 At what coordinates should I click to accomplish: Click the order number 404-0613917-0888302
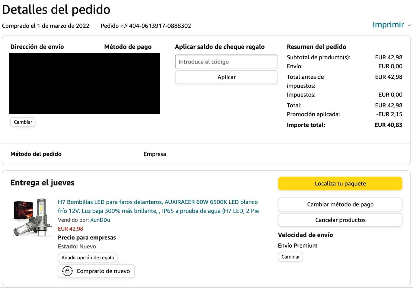click(x=160, y=26)
